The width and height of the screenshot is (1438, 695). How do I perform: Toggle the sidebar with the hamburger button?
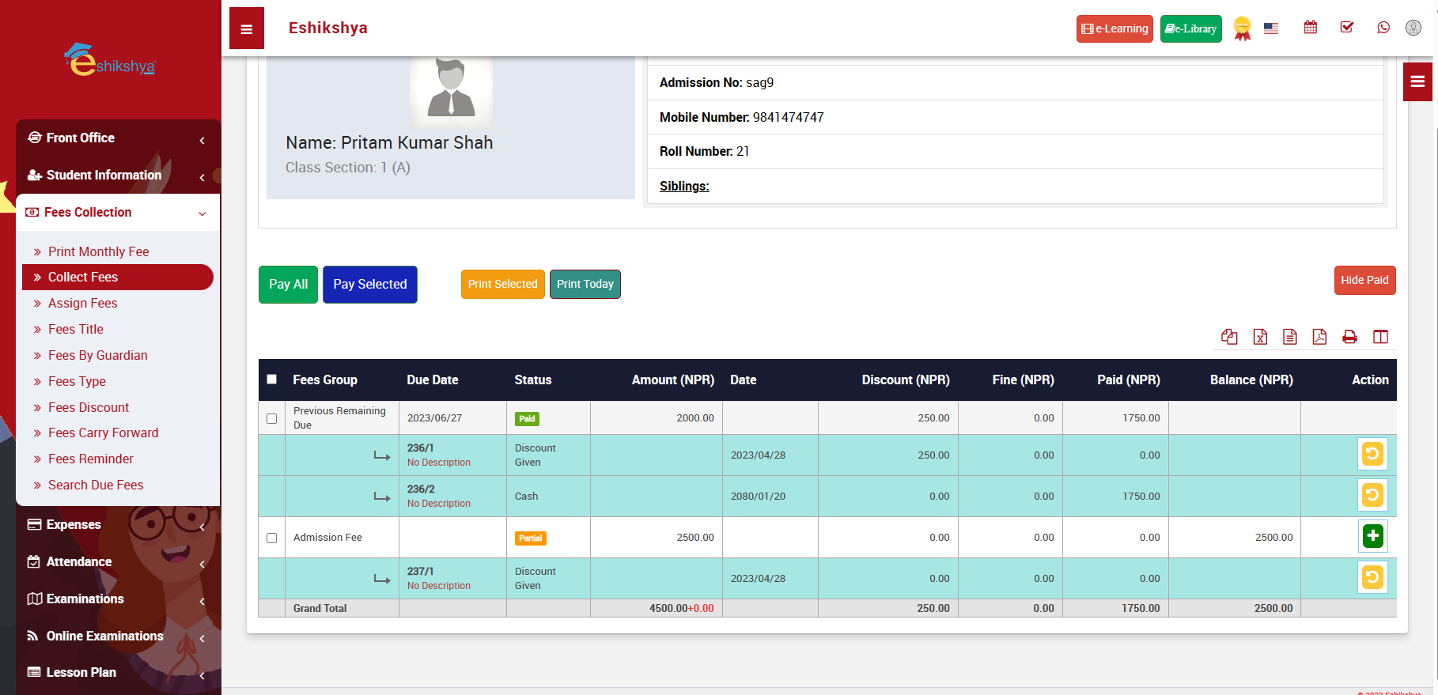click(x=247, y=29)
